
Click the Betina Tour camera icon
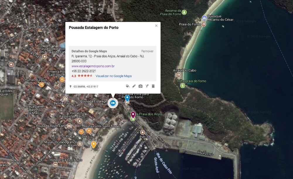65,99
